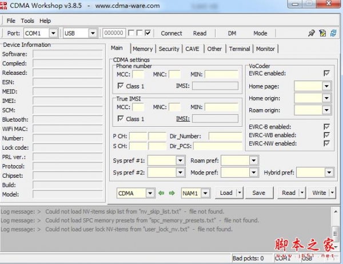
Task: Select the Main tab
Action: coord(117,48)
